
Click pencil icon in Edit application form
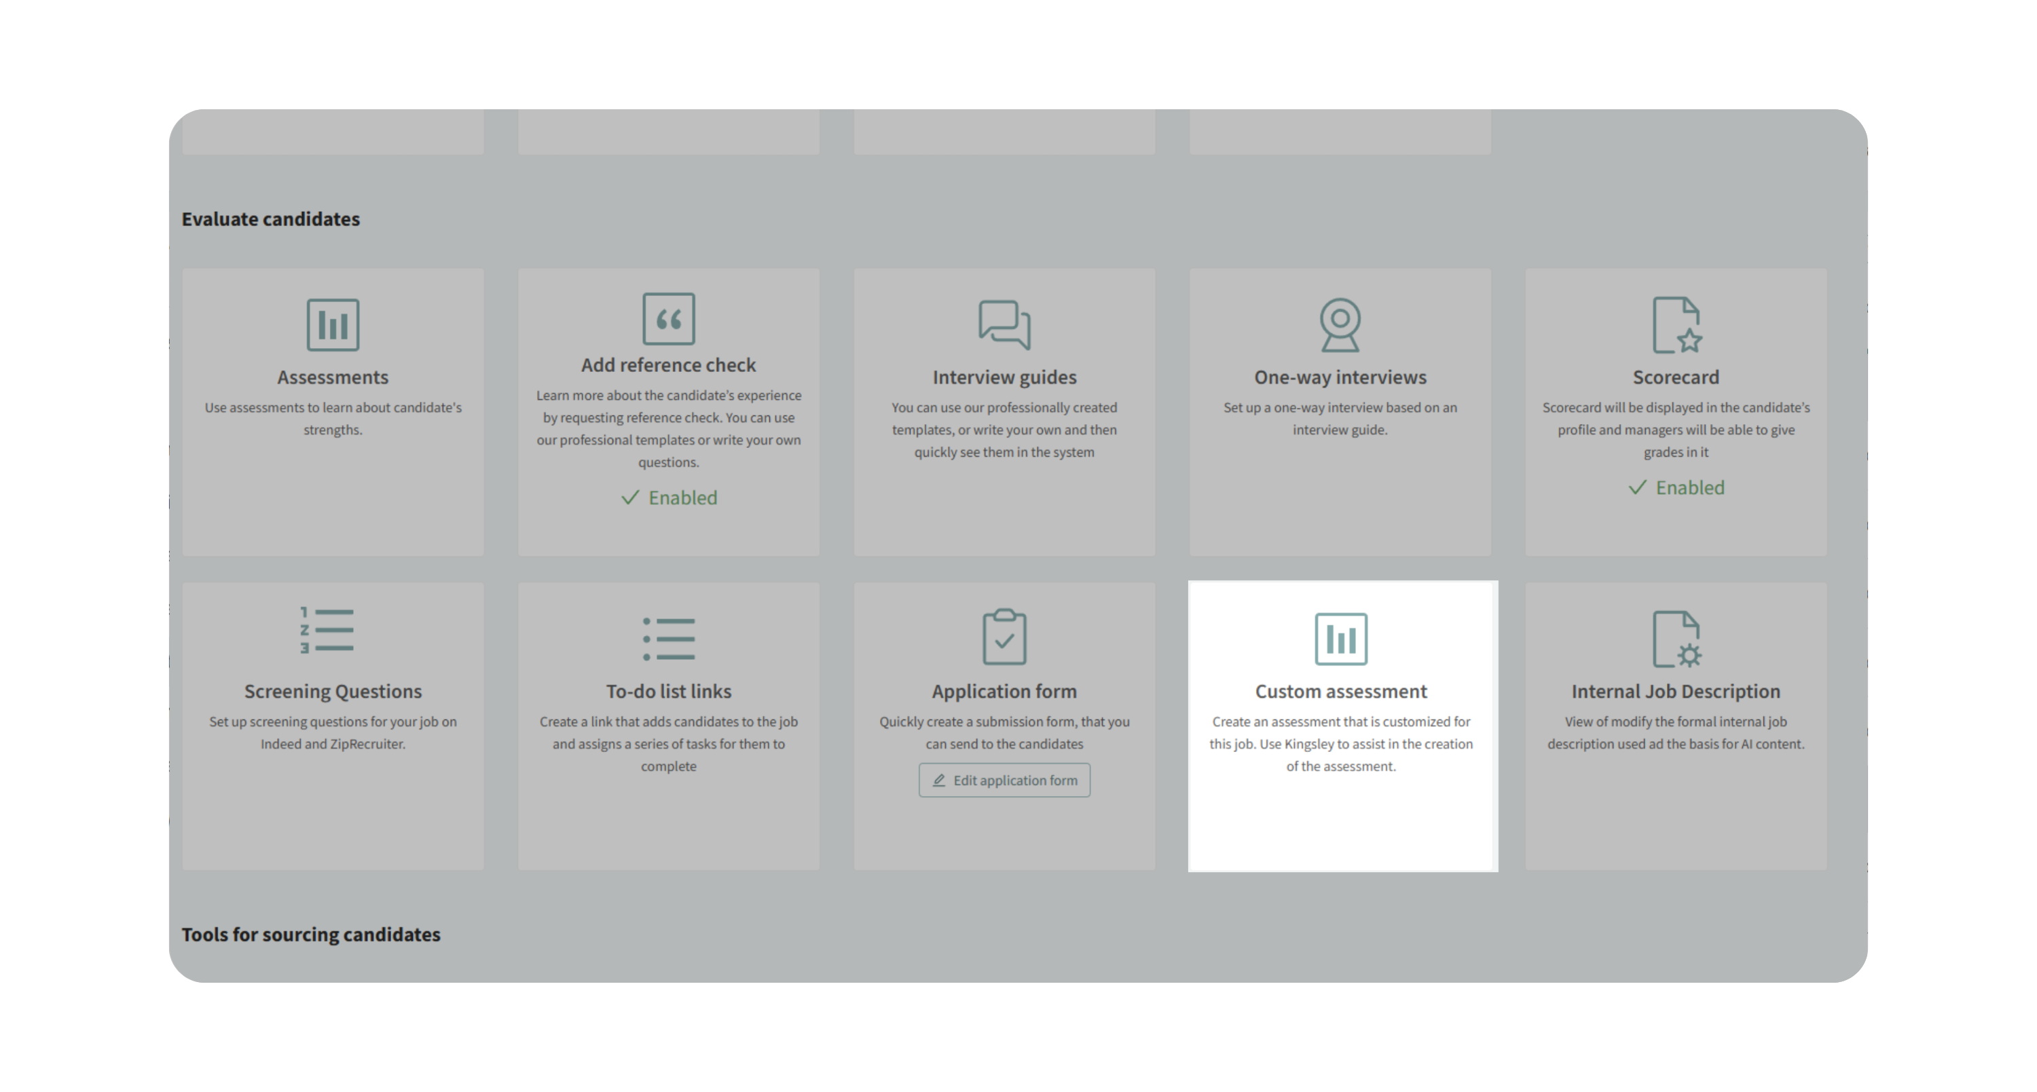pyautogui.click(x=938, y=780)
